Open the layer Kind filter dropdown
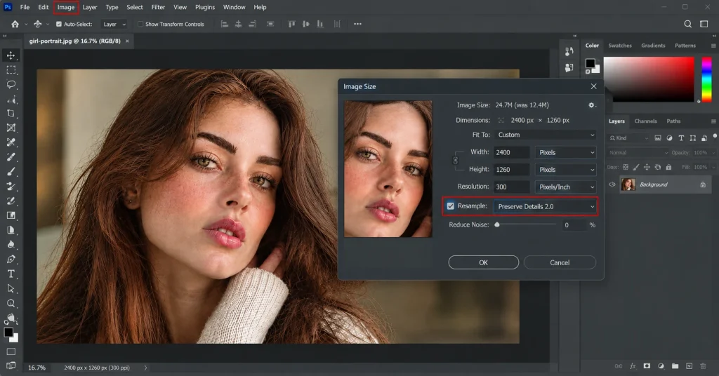The width and height of the screenshot is (719, 376). [628, 138]
